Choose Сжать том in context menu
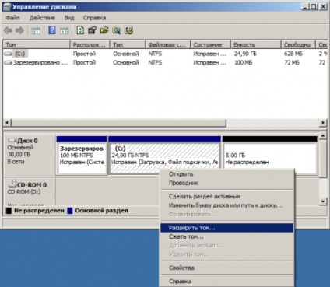 click(x=227, y=236)
